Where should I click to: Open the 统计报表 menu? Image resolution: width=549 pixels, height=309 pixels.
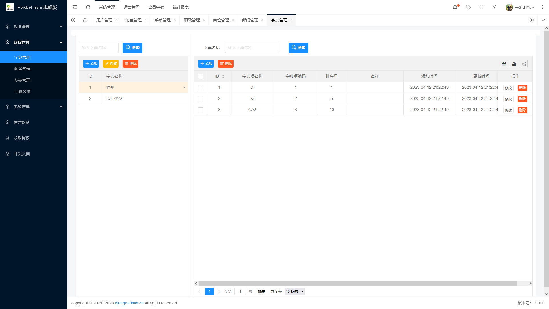180,7
